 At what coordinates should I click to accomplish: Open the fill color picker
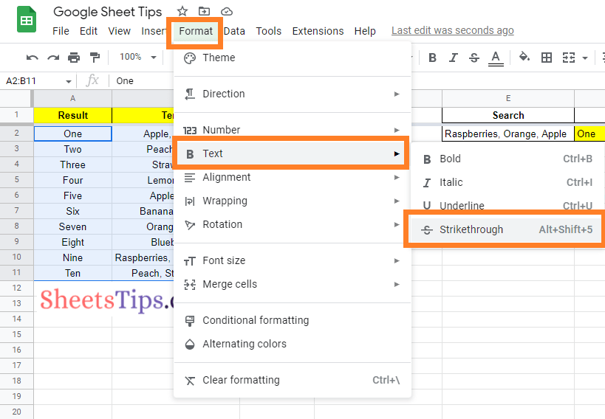coord(524,58)
